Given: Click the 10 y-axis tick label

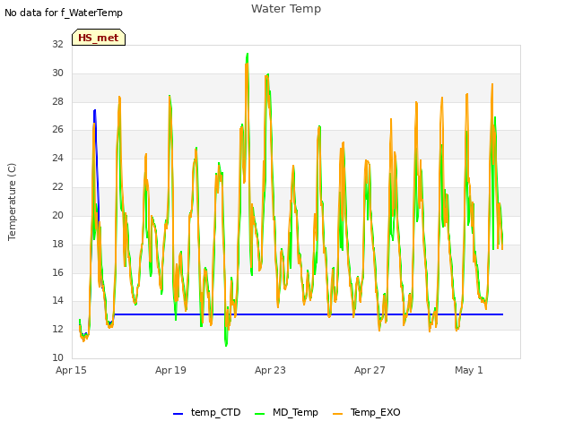Looking at the screenshot, I should coord(57,357).
